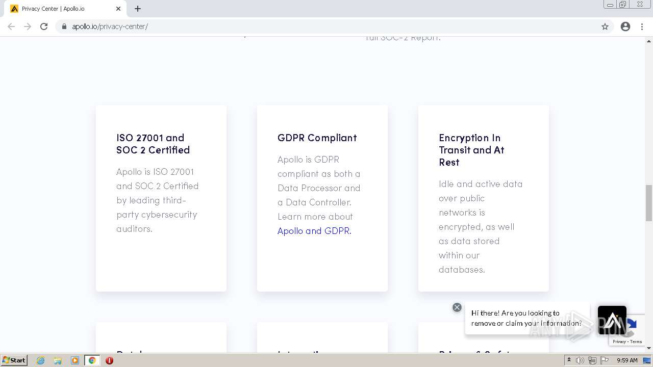Open the volume speaker tray icon
The image size is (653, 367).
(580, 360)
